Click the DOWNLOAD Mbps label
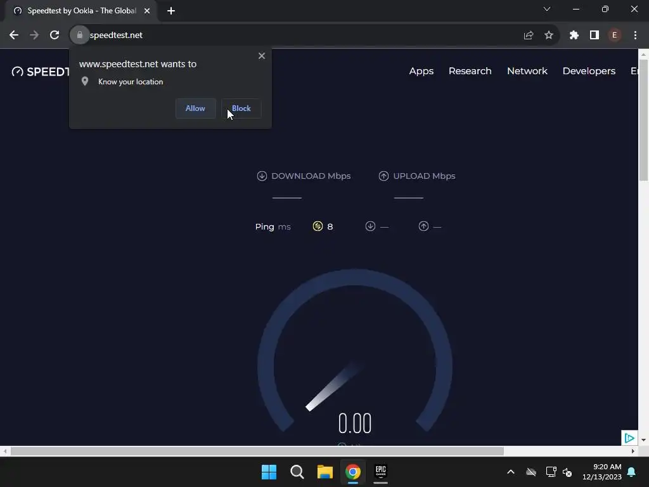This screenshot has width=649, height=487. click(311, 176)
